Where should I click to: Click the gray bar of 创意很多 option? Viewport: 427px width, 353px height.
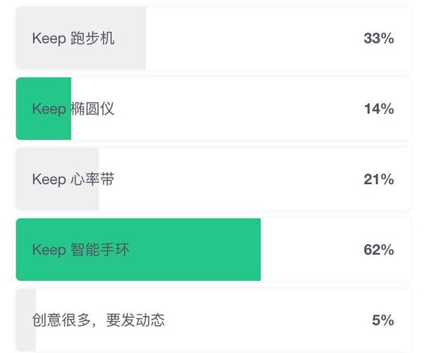(x=26, y=320)
